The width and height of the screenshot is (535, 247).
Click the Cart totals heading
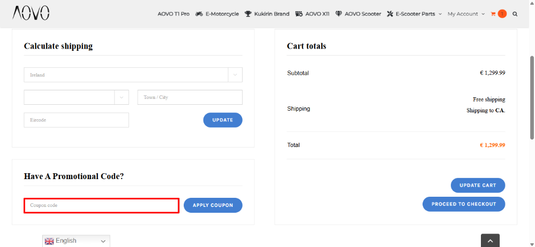[306, 46]
